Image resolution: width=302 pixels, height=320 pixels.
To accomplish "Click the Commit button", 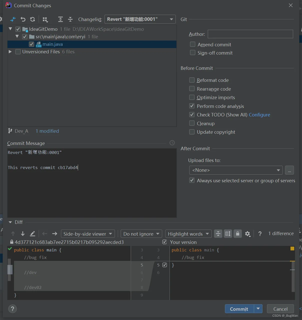I will (239, 309).
